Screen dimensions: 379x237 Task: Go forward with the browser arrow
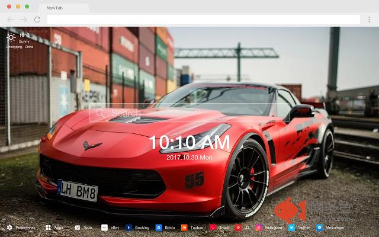pos(24,20)
